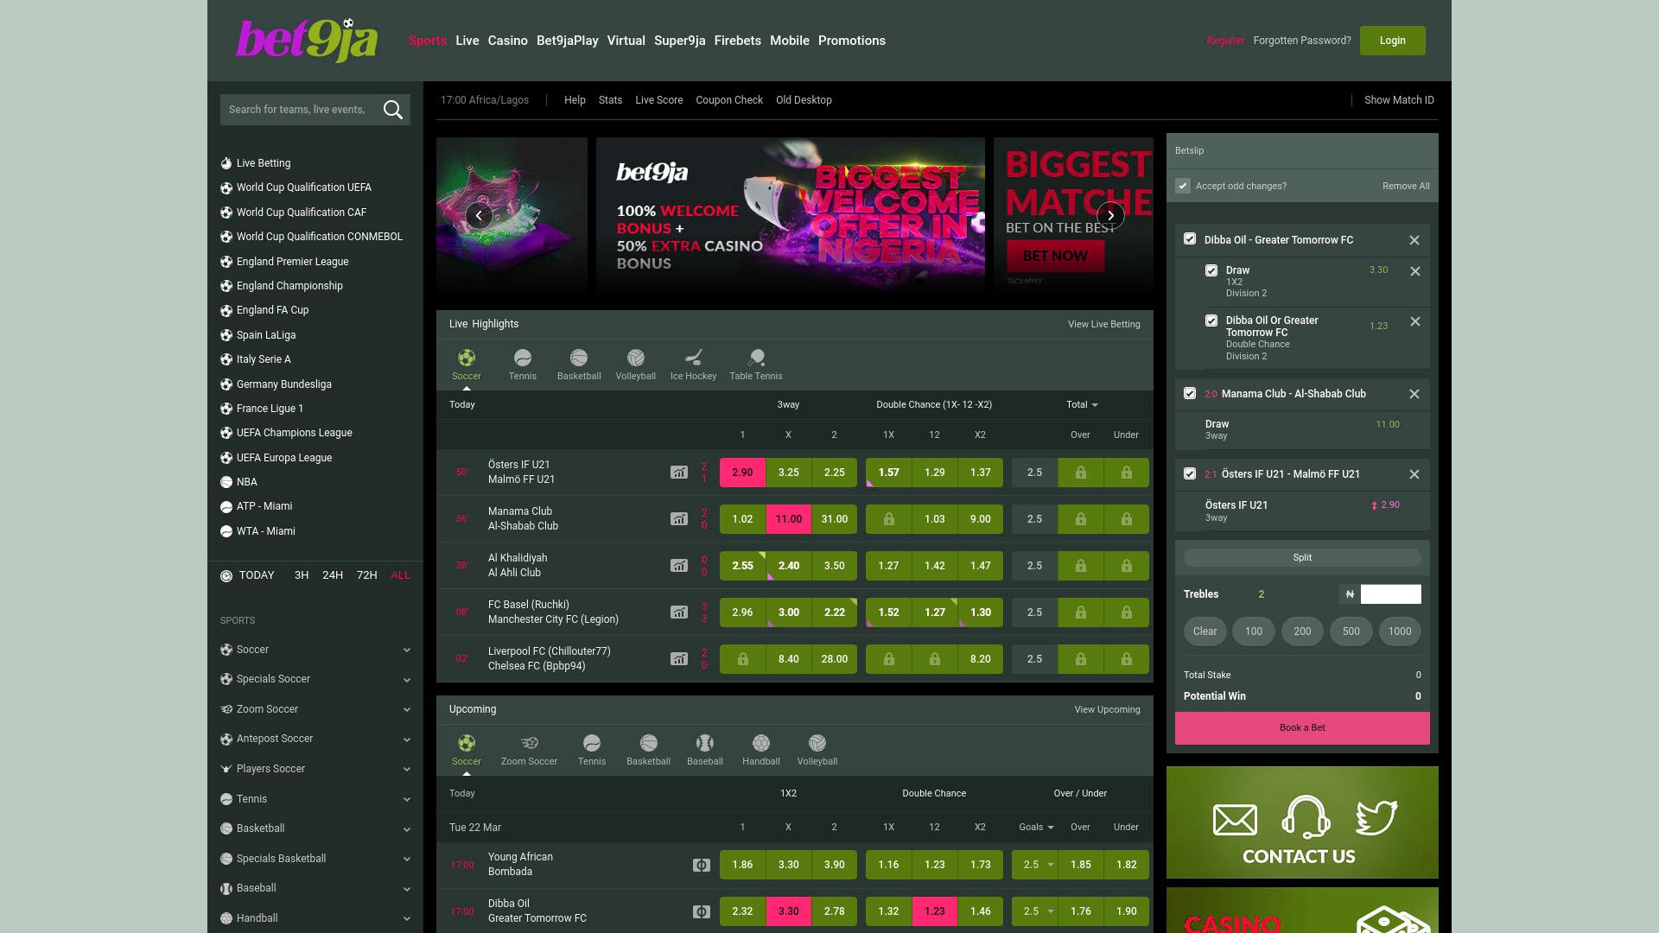
Task: Click the Register link
Action: (x=1225, y=41)
